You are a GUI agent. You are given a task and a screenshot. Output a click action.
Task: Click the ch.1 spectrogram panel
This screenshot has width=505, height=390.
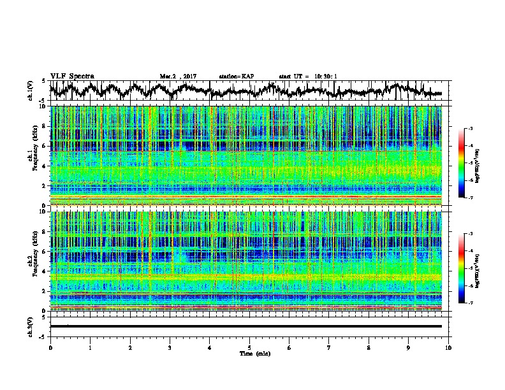click(x=246, y=155)
